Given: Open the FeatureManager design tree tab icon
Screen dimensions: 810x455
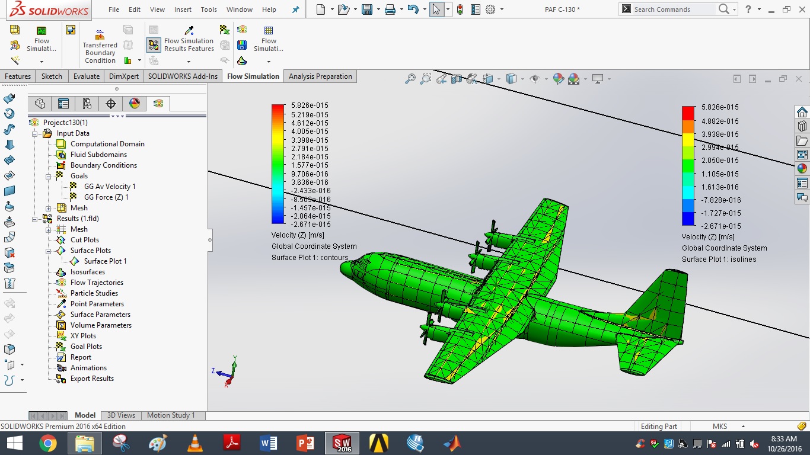Looking at the screenshot, I should (40, 104).
